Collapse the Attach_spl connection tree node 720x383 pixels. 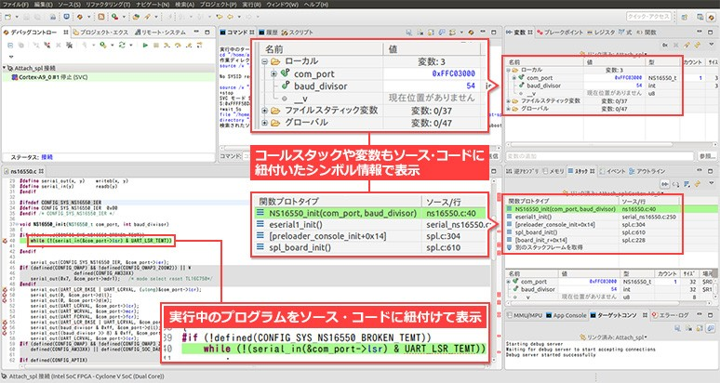pyautogui.click(x=4, y=67)
